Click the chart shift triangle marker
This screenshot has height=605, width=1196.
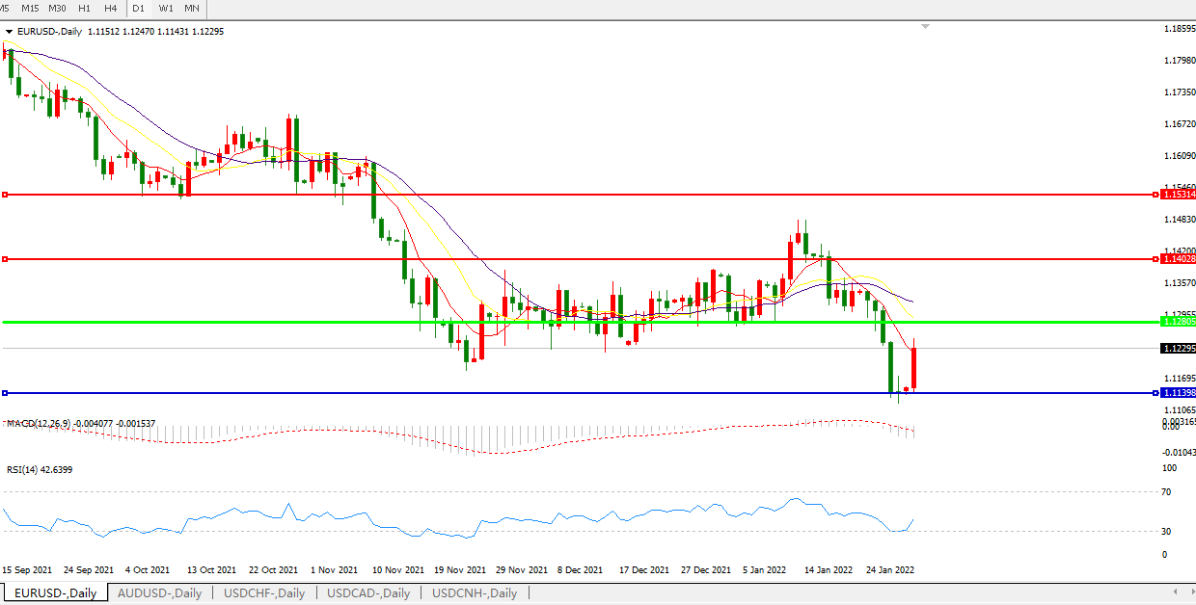[x=926, y=27]
